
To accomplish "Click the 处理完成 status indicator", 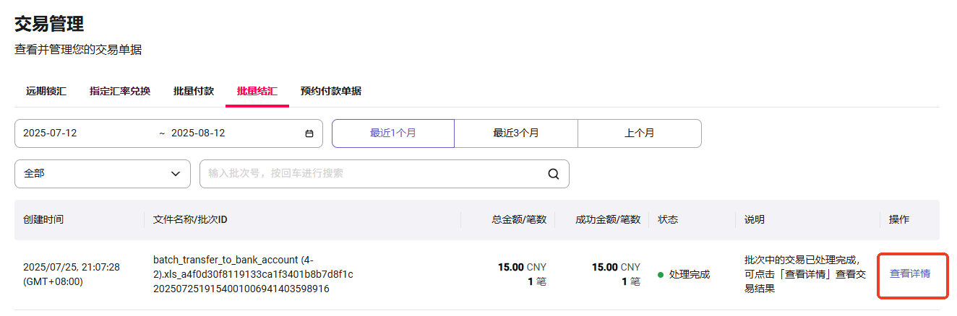I will tap(684, 274).
